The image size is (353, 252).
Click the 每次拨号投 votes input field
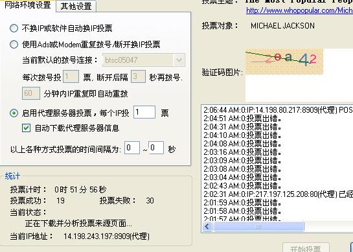click(x=71, y=76)
